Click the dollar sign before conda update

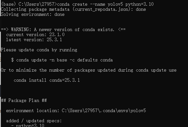[12, 60]
